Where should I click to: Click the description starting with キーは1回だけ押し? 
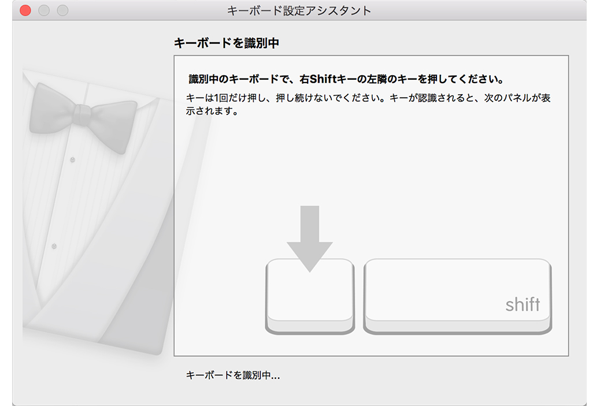pos(368,105)
